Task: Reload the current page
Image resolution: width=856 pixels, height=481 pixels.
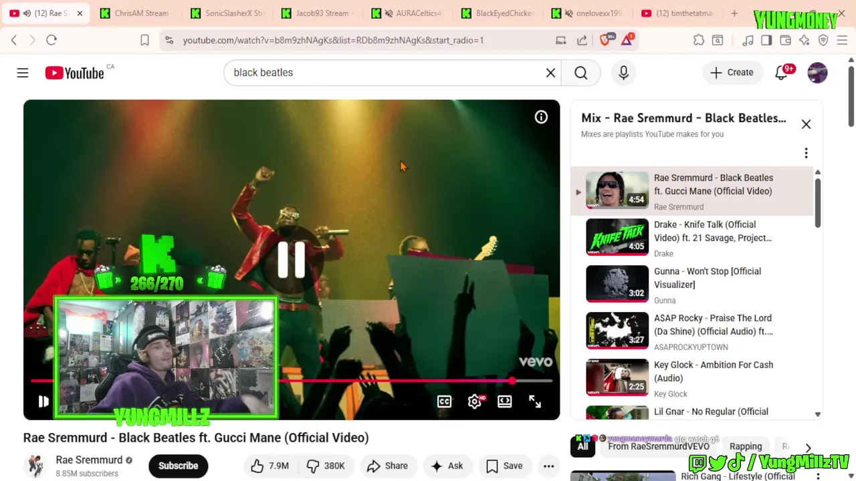Action: 51,40
